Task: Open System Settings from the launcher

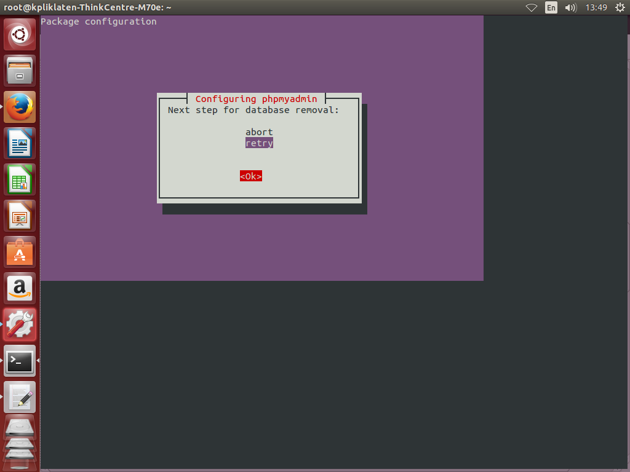Action: click(x=20, y=324)
